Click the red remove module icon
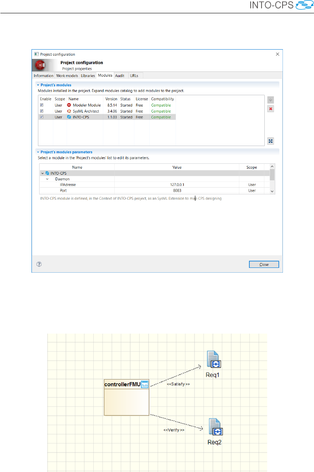 pyautogui.click(x=271, y=109)
